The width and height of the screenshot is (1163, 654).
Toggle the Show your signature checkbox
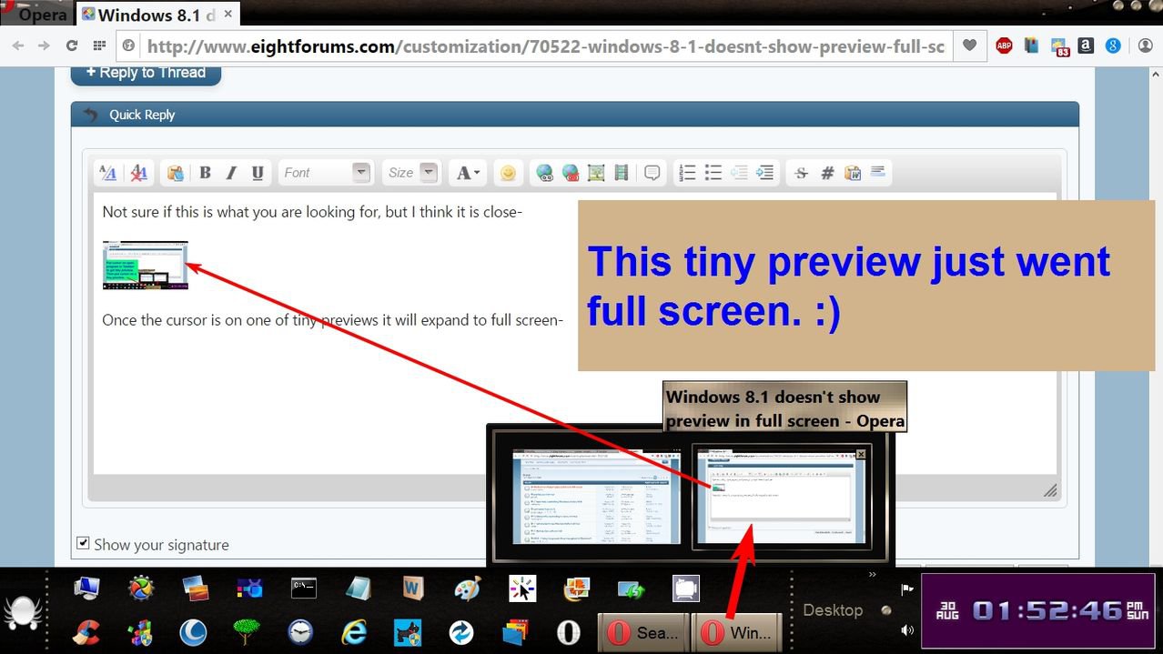coord(83,543)
